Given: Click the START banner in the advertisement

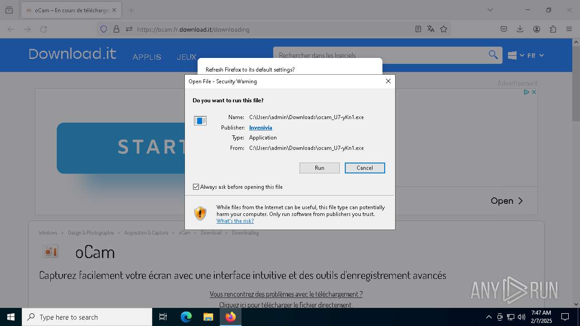Looking at the screenshot, I should (121, 148).
